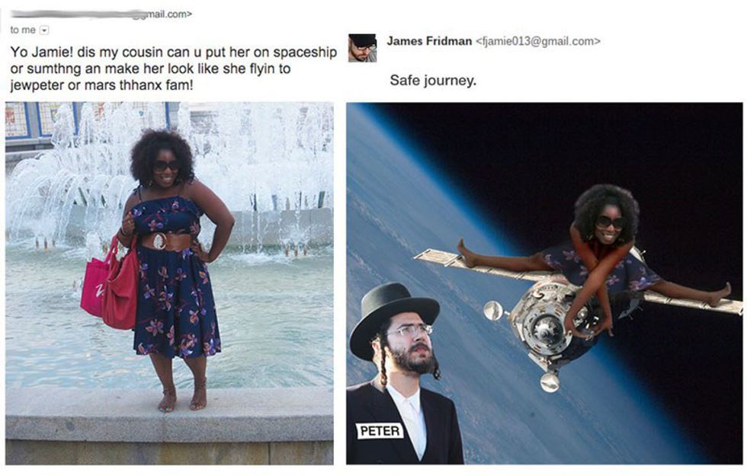Click James Fridman's profile avatar

coord(362,47)
